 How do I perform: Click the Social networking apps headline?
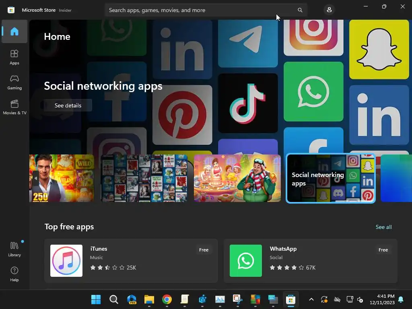click(x=103, y=86)
